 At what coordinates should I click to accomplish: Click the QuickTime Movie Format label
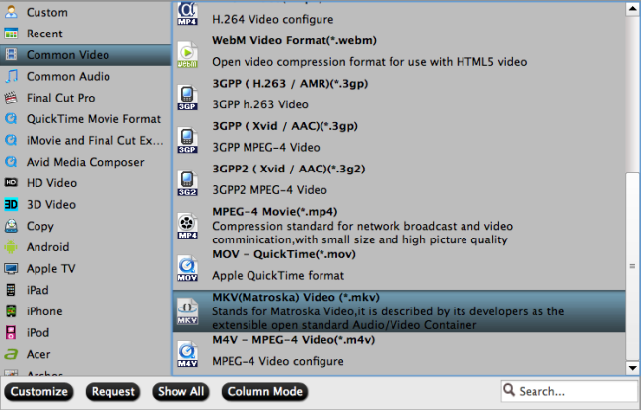[94, 119]
